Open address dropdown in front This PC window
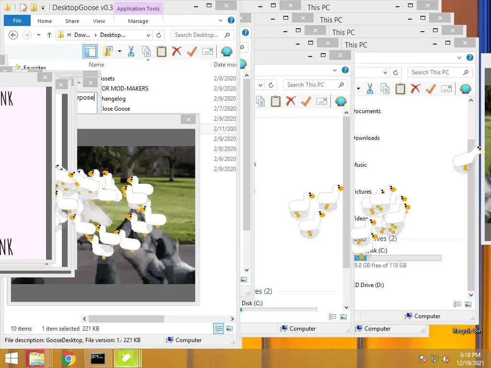This screenshot has height=368, width=491. pos(385,73)
